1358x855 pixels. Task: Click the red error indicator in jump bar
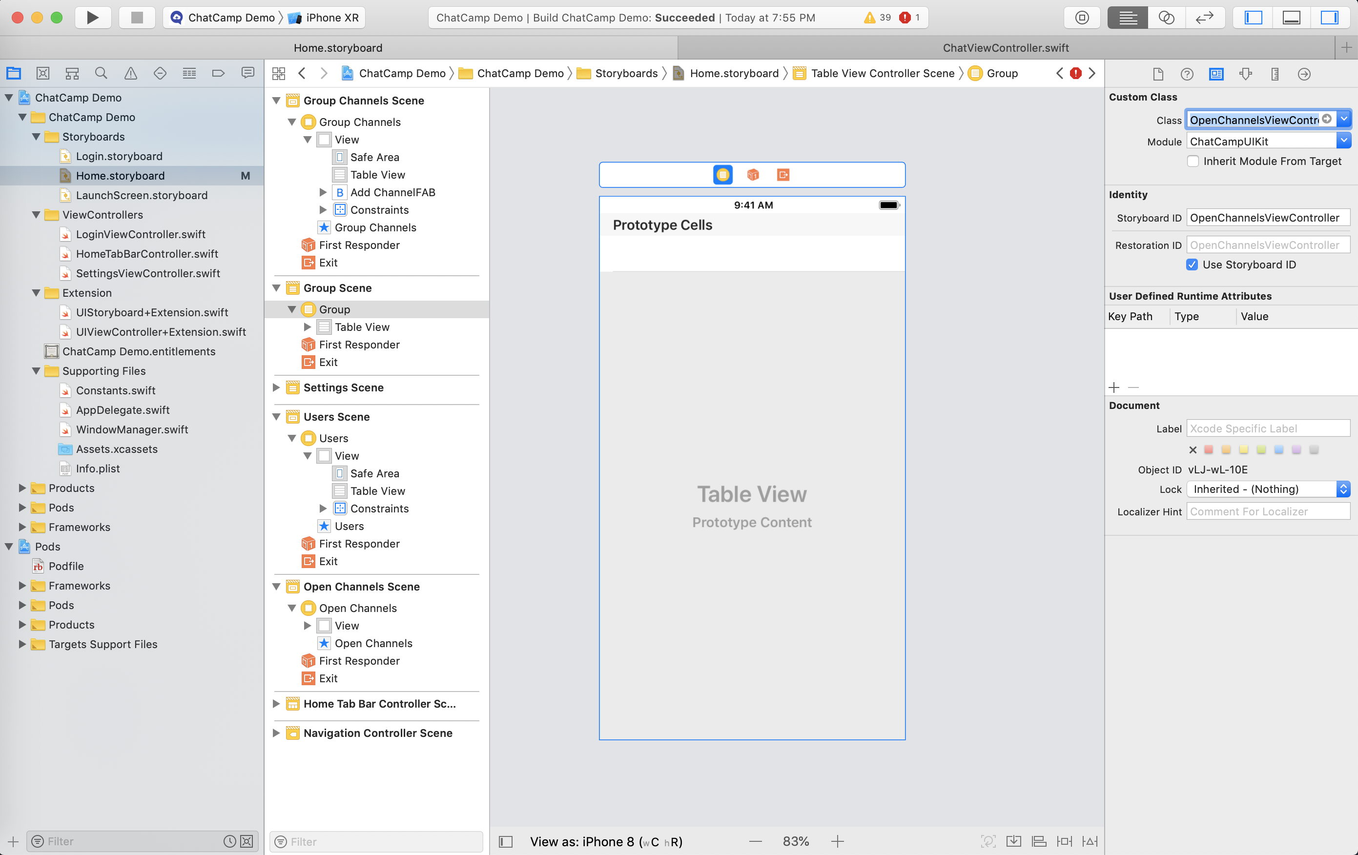tap(1075, 73)
